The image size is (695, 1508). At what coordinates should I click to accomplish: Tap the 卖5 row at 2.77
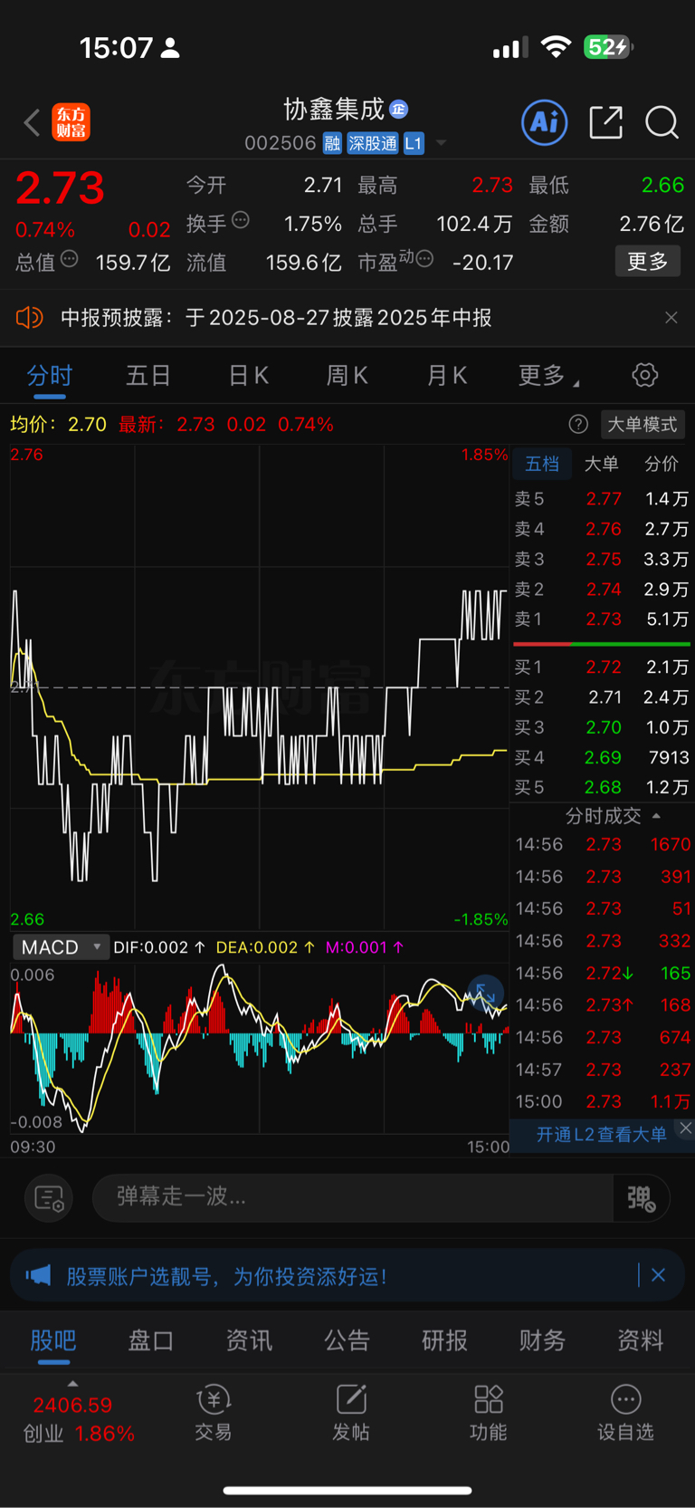602,498
